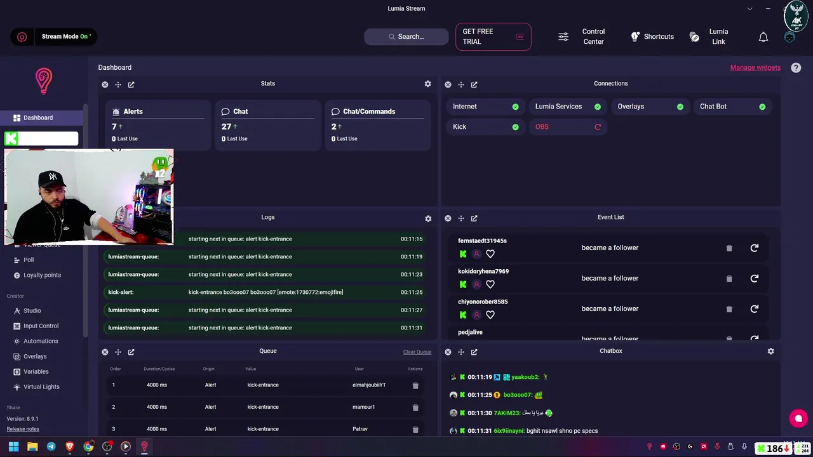
Task: Close the Queue widget
Action: [105, 352]
